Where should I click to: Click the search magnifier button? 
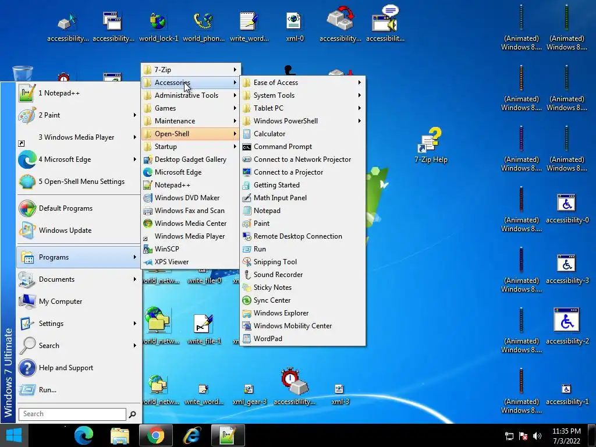click(132, 414)
